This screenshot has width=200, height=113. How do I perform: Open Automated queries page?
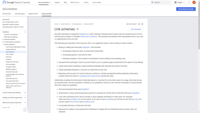point(11,79)
